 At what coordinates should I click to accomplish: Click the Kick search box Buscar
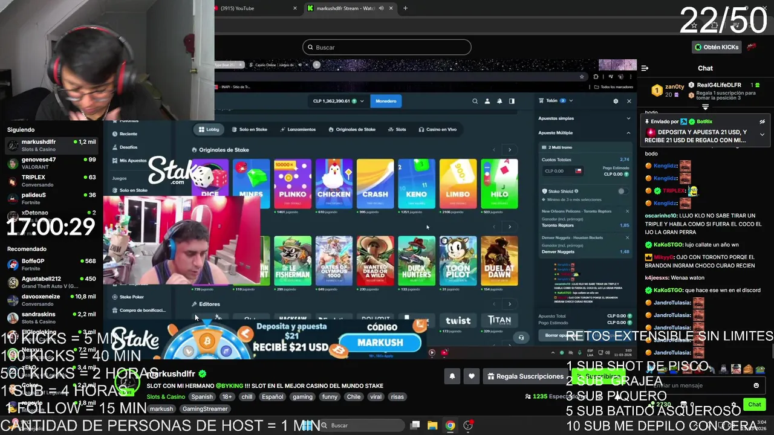(387, 47)
